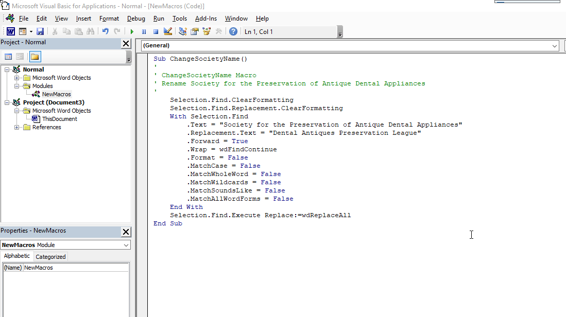
Task: Open the General procedure dropdown
Action: click(555, 45)
